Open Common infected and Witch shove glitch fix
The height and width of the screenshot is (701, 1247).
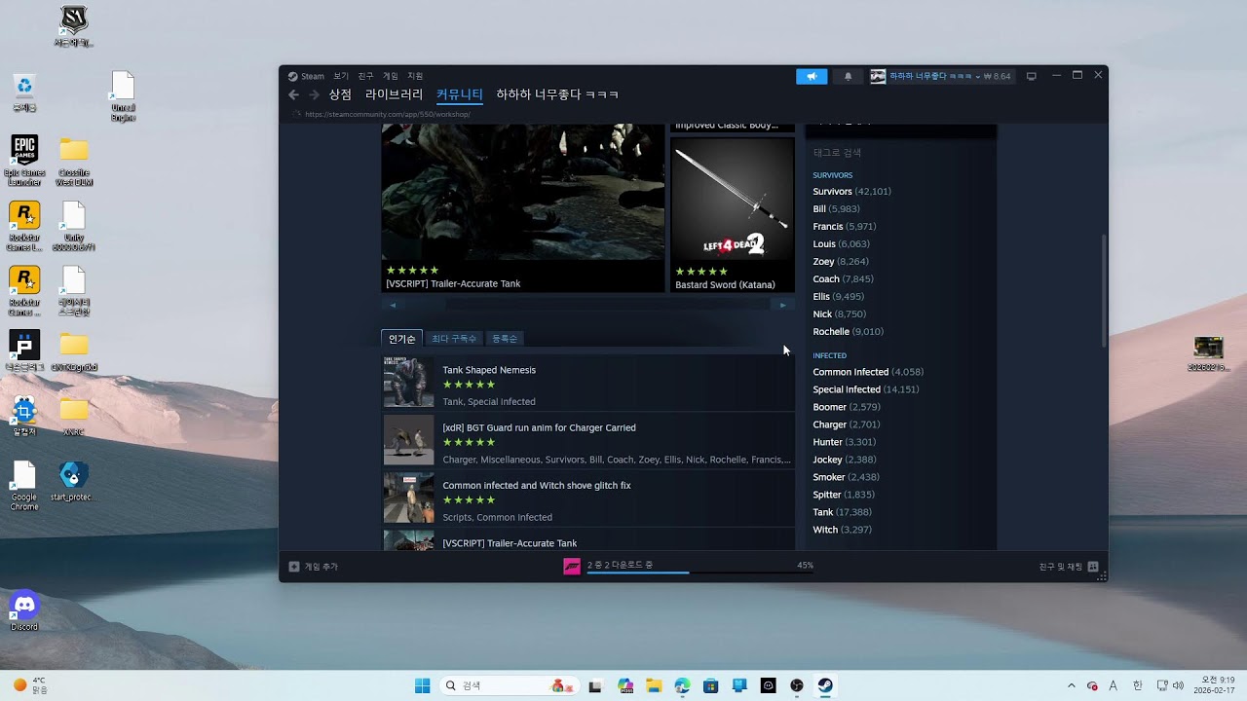537,485
